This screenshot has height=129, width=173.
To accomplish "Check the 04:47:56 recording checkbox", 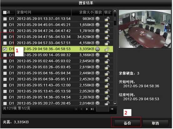I will tap(5, 37).
